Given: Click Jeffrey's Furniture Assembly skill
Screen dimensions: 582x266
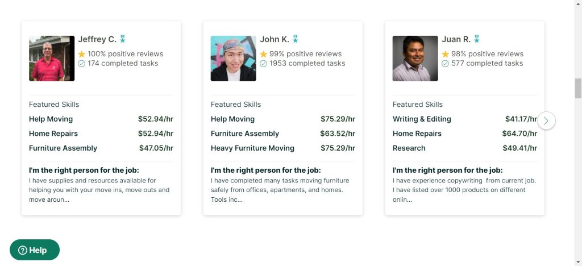Looking at the screenshot, I should coord(63,148).
